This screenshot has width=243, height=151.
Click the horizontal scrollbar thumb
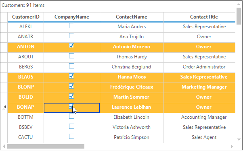(x=46, y=146)
